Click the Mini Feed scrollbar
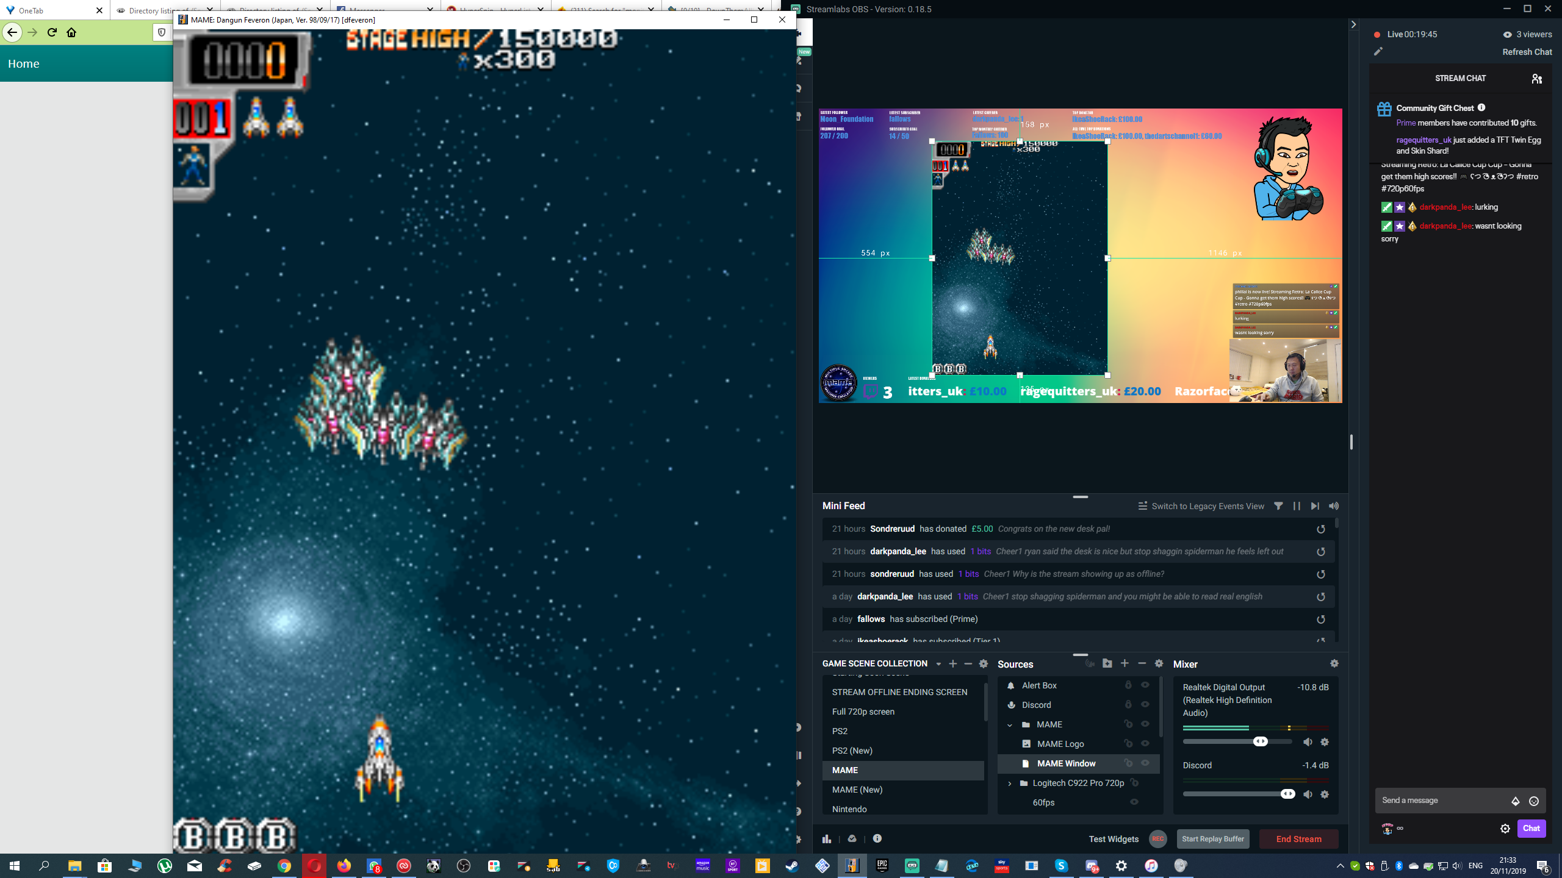Image resolution: width=1562 pixels, height=878 pixels. pos(1337,523)
